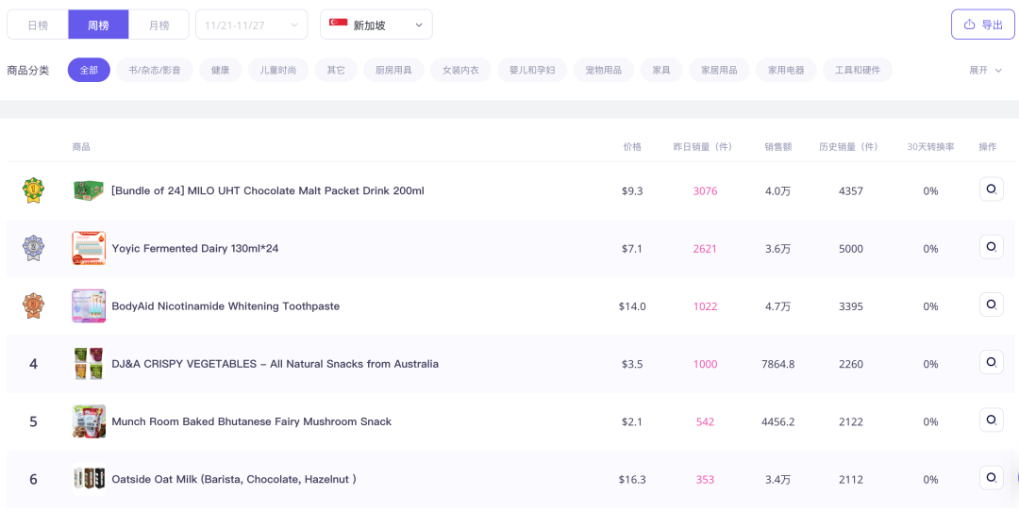Click the search icon for Munch Room row
This screenshot has height=511, width=1019.
(x=991, y=420)
